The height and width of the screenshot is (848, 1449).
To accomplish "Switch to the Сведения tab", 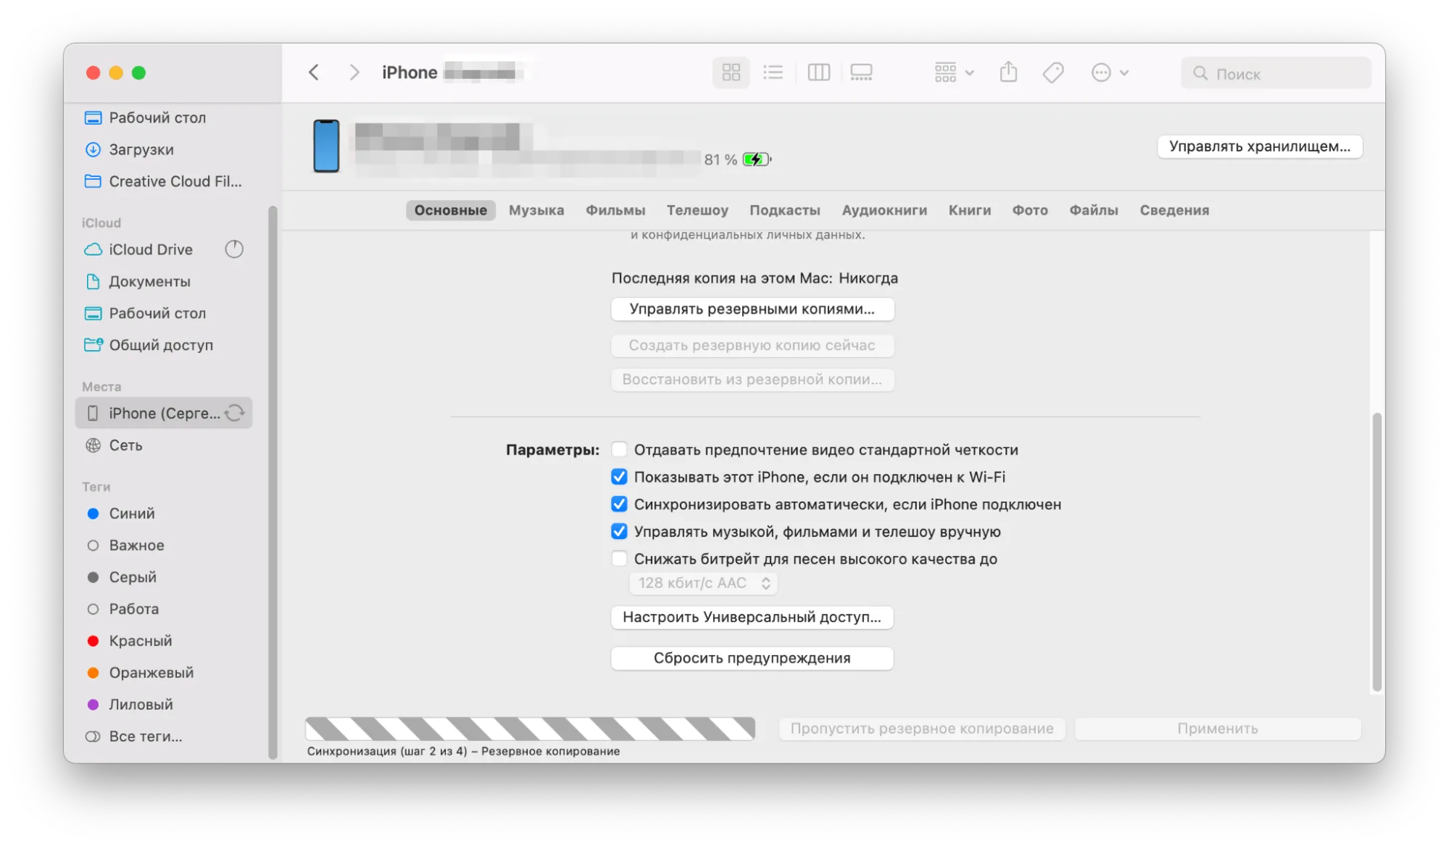I will point(1174,210).
